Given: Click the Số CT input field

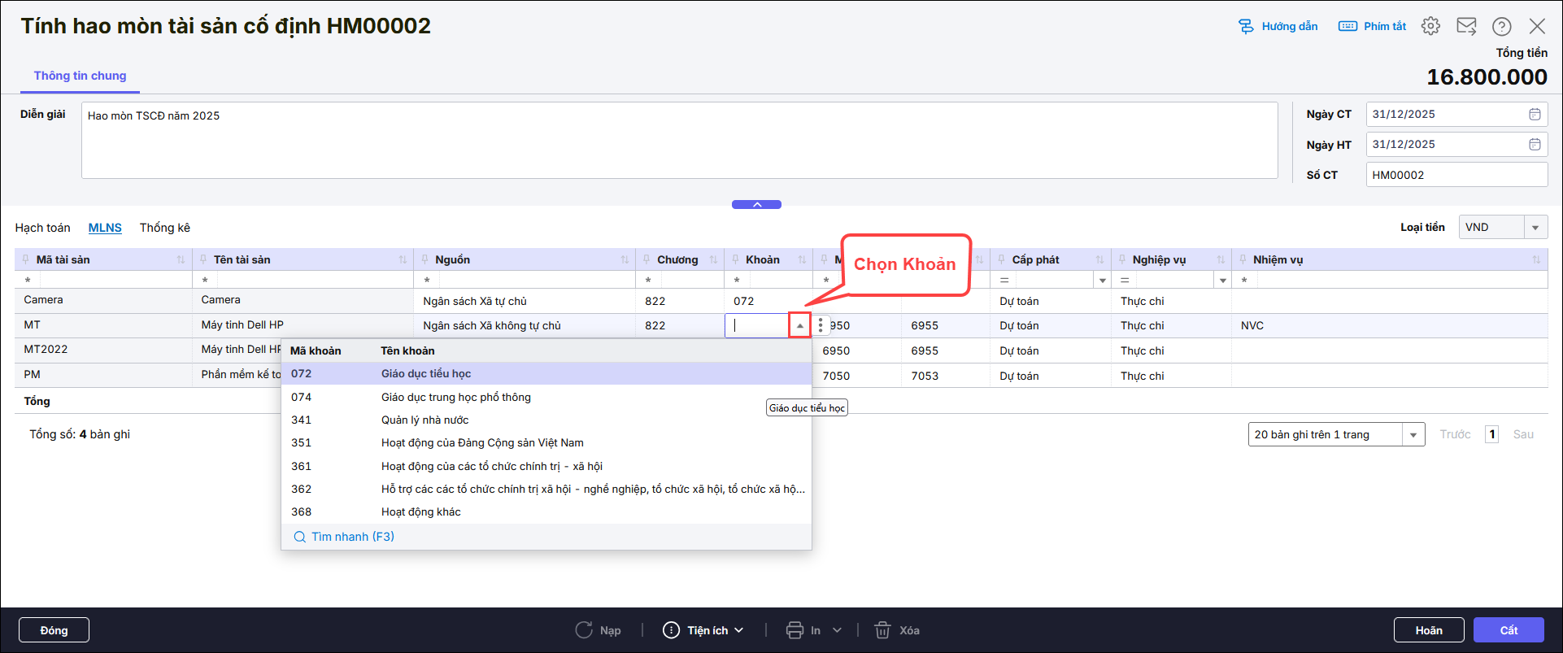Looking at the screenshot, I should pos(1456,175).
